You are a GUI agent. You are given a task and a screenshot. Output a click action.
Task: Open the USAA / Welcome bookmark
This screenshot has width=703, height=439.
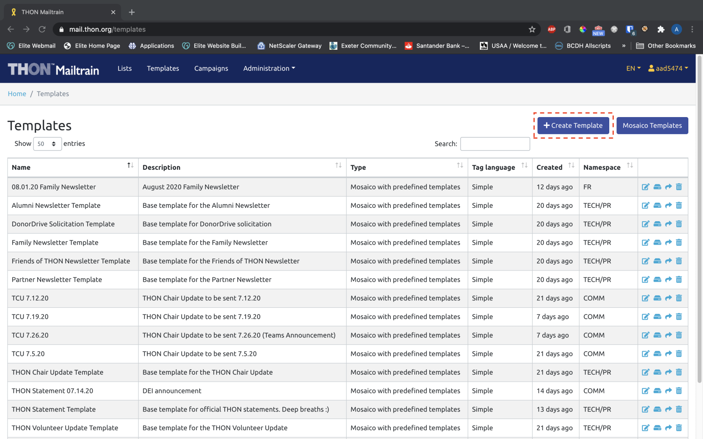pyautogui.click(x=513, y=46)
